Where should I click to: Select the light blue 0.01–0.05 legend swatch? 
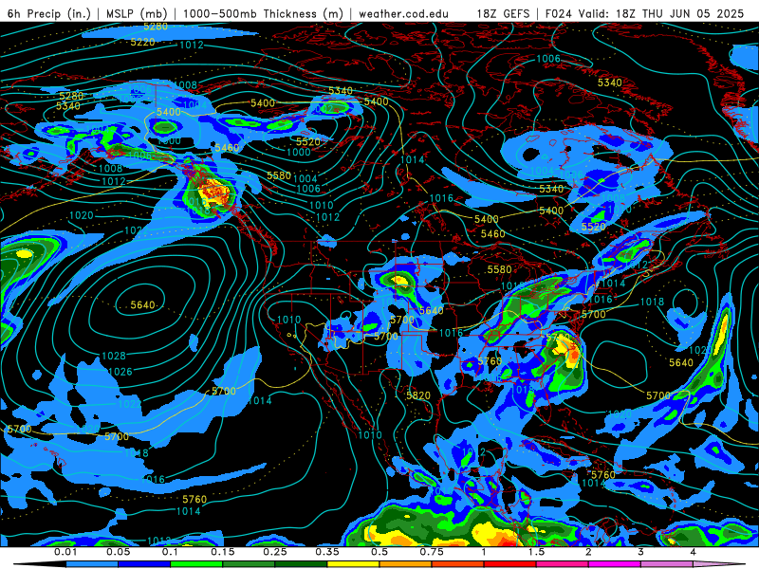[x=92, y=564]
